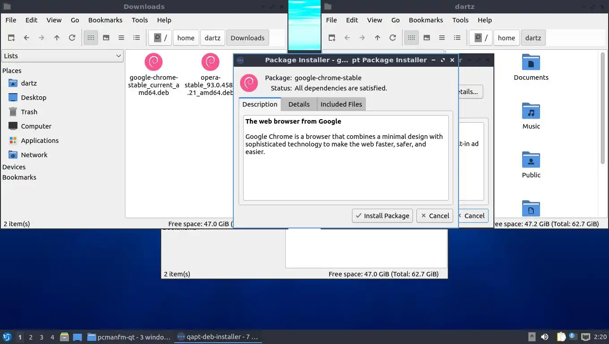Click show desktop icon in taskbar
The image size is (609, 344).
(x=77, y=337)
